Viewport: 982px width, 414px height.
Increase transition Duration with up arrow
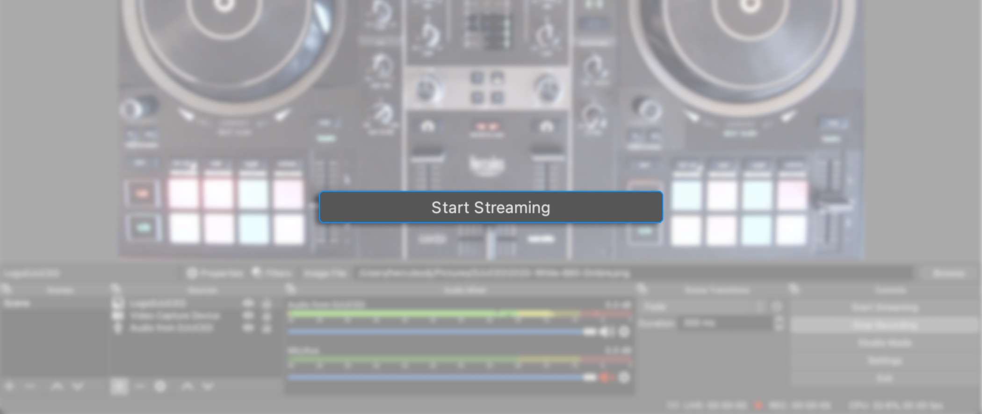tap(779, 319)
